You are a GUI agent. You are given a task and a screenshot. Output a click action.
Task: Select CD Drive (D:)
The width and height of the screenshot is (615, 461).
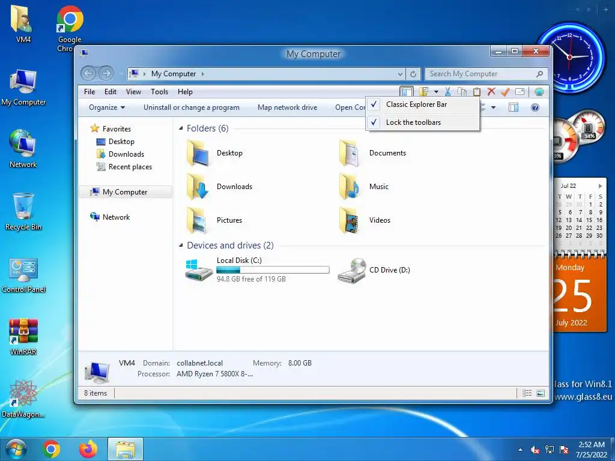pos(374,270)
